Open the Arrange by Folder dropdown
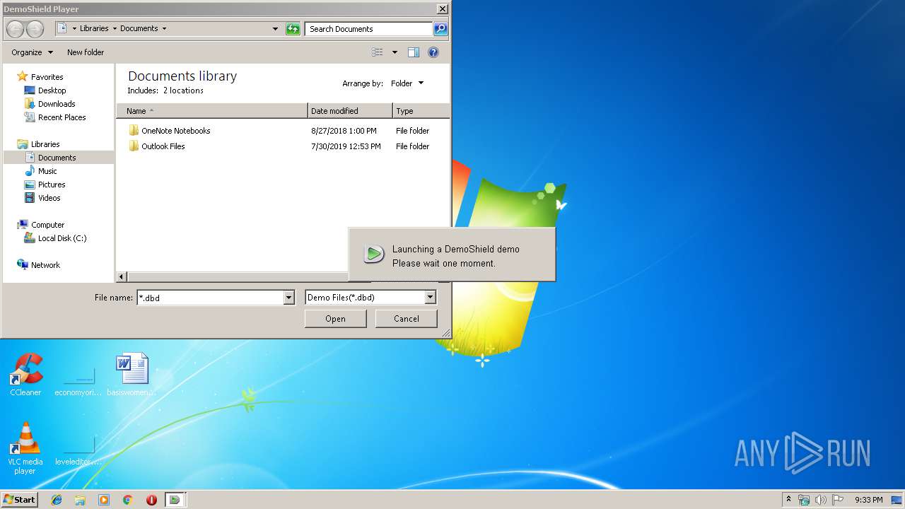This screenshot has height=509, width=905. pyautogui.click(x=407, y=83)
